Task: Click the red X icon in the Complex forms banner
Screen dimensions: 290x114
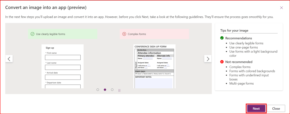Action: (124, 34)
